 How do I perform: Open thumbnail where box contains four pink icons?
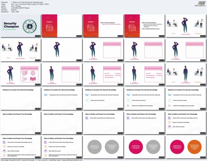tap(21, 74)
